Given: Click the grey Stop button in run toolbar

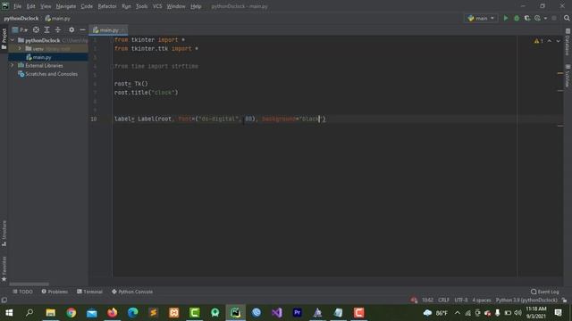Looking at the screenshot, I should tap(554, 18).
